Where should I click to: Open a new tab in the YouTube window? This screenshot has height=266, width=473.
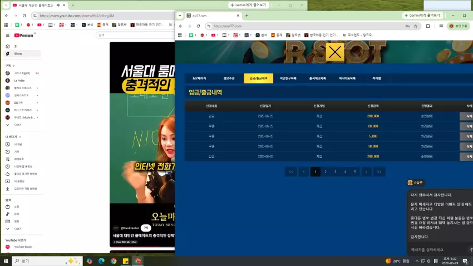tap(73, 5)
